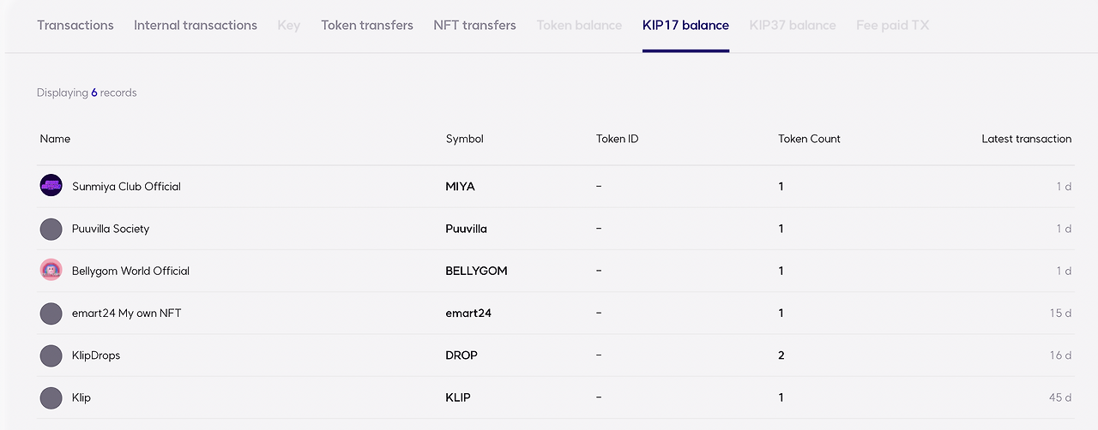Select the Token transfers tab
Screen dimensions: 1098x430
(367, 25)
